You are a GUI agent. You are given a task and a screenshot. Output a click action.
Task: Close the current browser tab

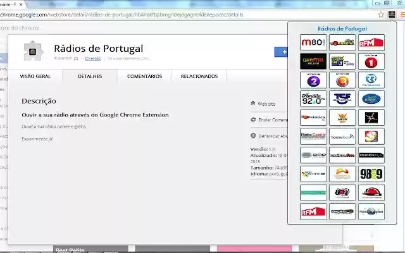click(x=21, y=4)
